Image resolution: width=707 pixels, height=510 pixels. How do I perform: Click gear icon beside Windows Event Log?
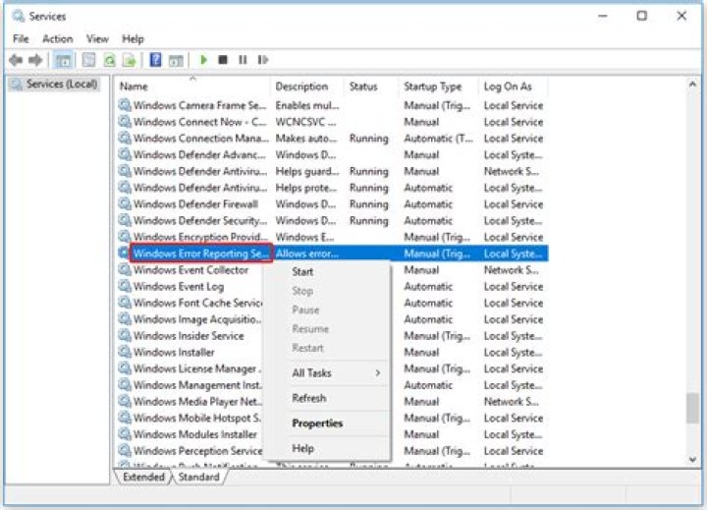coord(125,286)
